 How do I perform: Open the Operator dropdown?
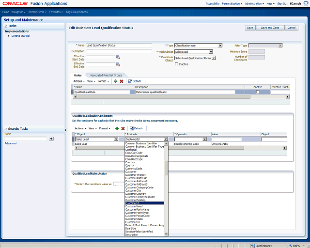(x=204, y=139)
